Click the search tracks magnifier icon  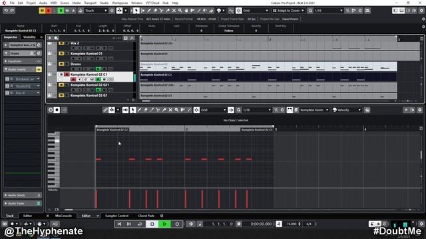[x=132, y=39]
